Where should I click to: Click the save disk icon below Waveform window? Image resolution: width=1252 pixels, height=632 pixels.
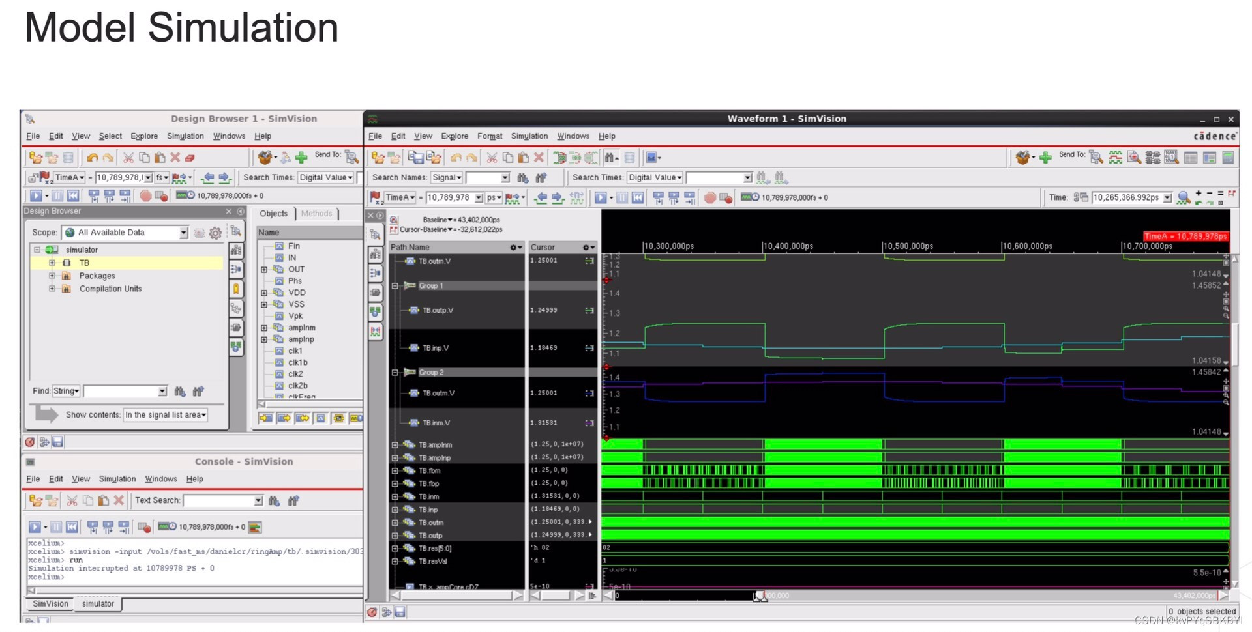(400, 612)
